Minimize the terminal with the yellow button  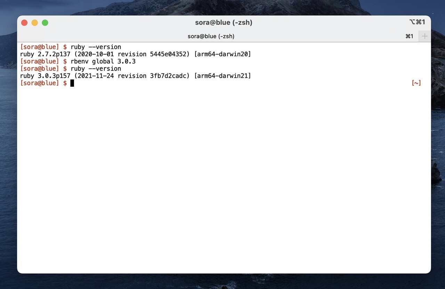(35, 23)
